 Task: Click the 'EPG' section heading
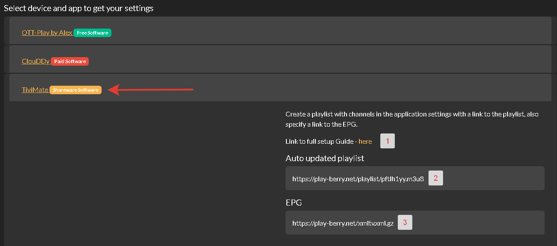point(294,203)
